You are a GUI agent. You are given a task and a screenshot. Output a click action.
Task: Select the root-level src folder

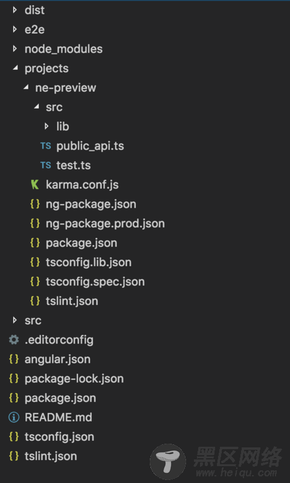(33, 321)
